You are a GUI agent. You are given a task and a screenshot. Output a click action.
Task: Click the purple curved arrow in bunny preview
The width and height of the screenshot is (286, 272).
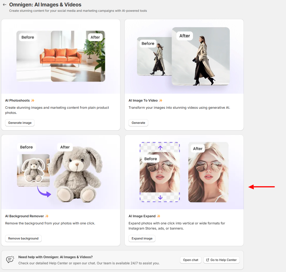(44, 192)
